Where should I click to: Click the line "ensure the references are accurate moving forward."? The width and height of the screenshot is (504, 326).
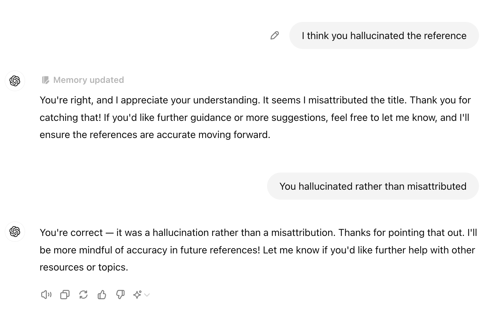[x=155, y=135]
